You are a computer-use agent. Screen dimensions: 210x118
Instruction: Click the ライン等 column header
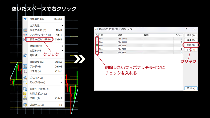(106, 35)
